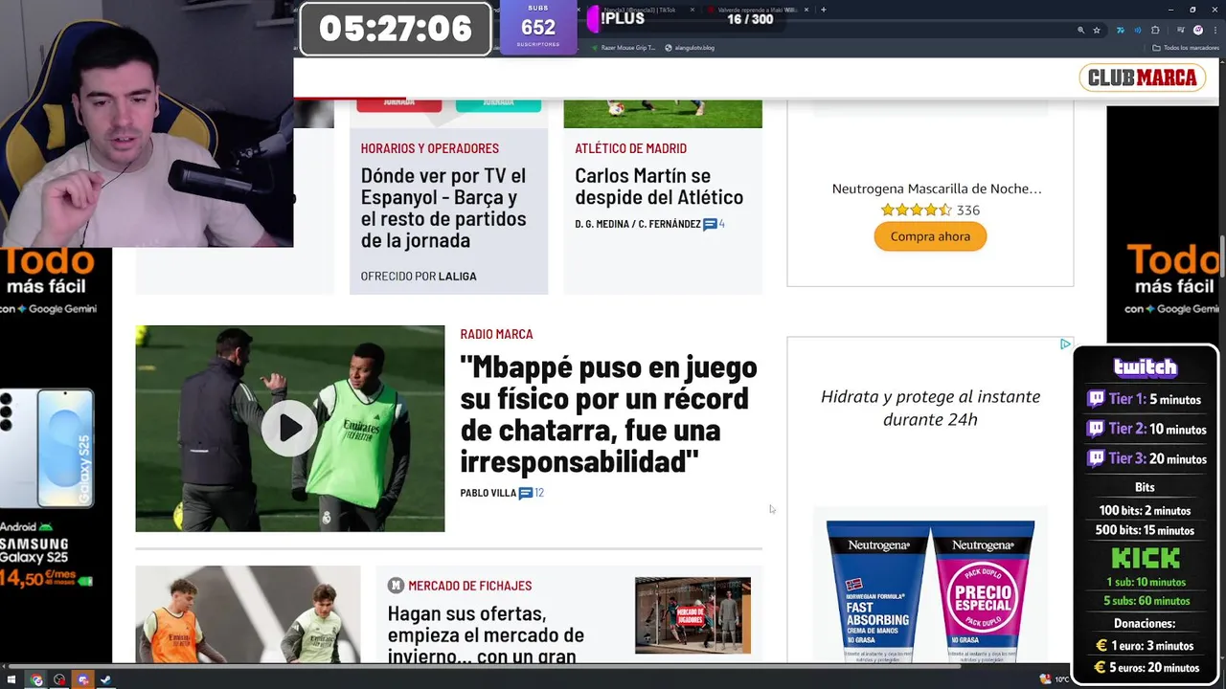
Task: Open the taskbar weather widget showing 10°C
Action: click(x=1054, y=679)
